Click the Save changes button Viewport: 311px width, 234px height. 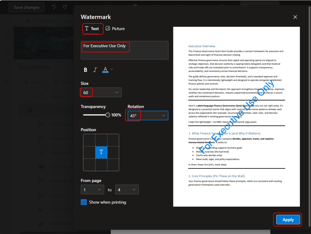(26, 7)
